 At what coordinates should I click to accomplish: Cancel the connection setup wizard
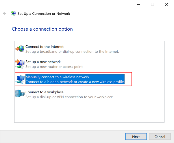tap(160, 137)
